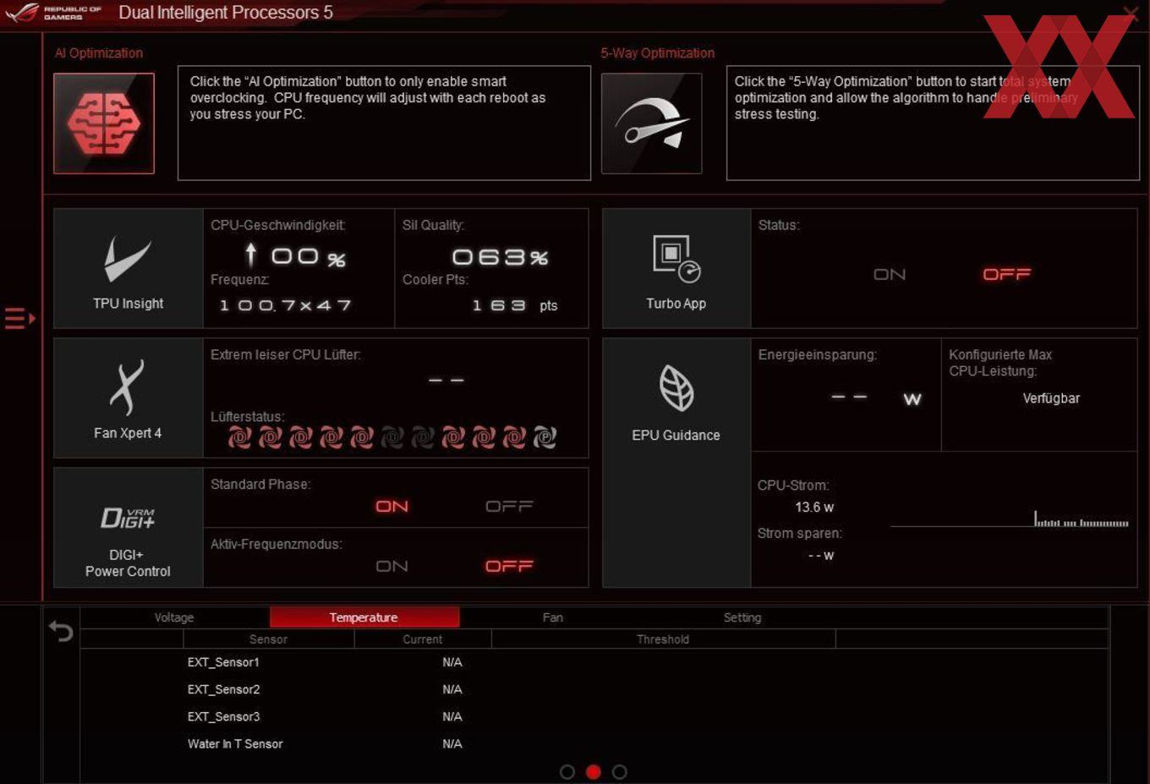Click the frequency value 100.7x47
The width and height of the screenshot is (1150, 784).
click(285, 305)
